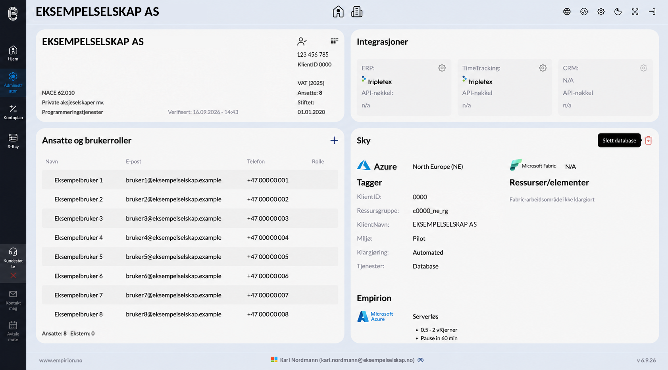Select the Eksempelbruker 5 row
Screen dimensions: 668x370
pos(190,257)
